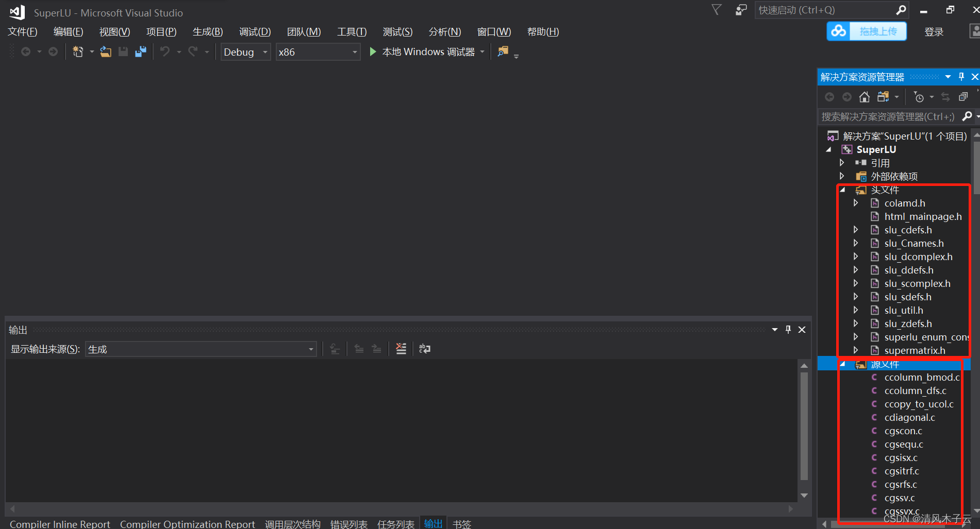Click the Redo toolbar icon
Viewport: 980px width, 529px height.
[x=193, y=52]
